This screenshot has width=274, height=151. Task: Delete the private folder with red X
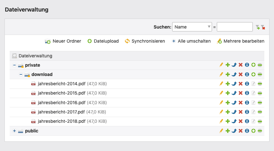tap(241, 65)
